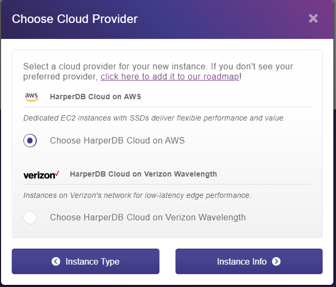Click the Verizon low-latency edge description text

coord(137,195)
